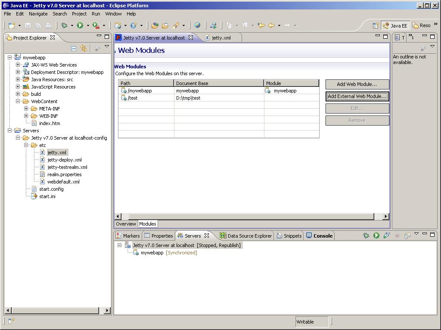Click the Publish to server icon
The image size is (441, 330).
click(407, 235)
